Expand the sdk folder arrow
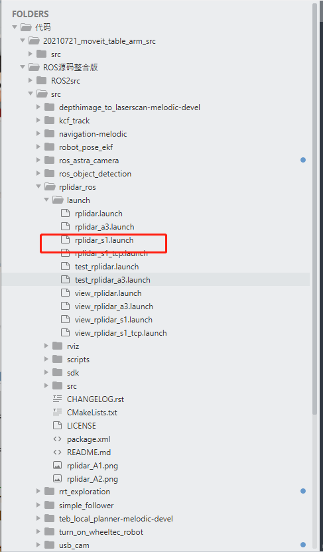The image size is (323, 552). click(46, 372)
